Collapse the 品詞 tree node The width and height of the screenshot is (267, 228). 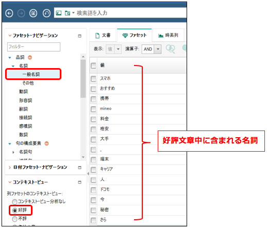pos(10,58)
